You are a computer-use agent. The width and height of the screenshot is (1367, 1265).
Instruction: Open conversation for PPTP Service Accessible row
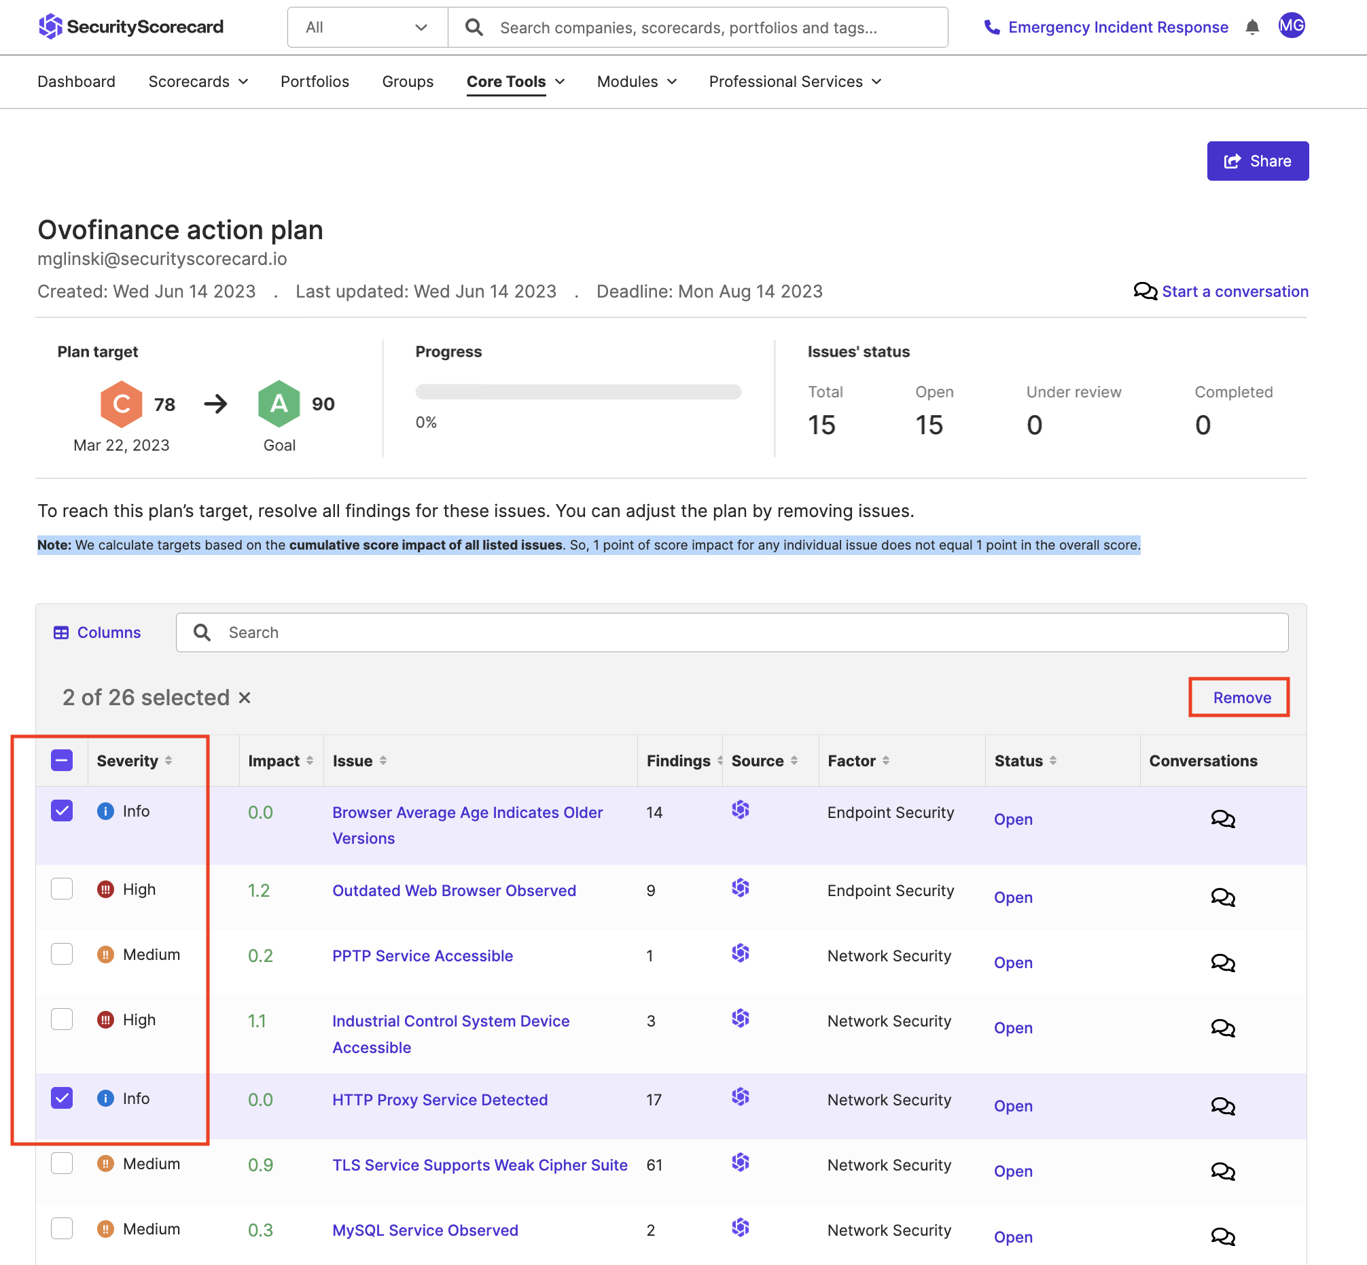point(1222,963)
